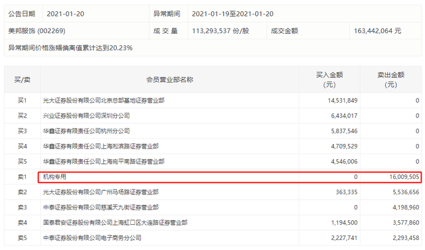Click the announcement date 2021-01-20
This screenshot has height=250, width=425.
point(65,14)
